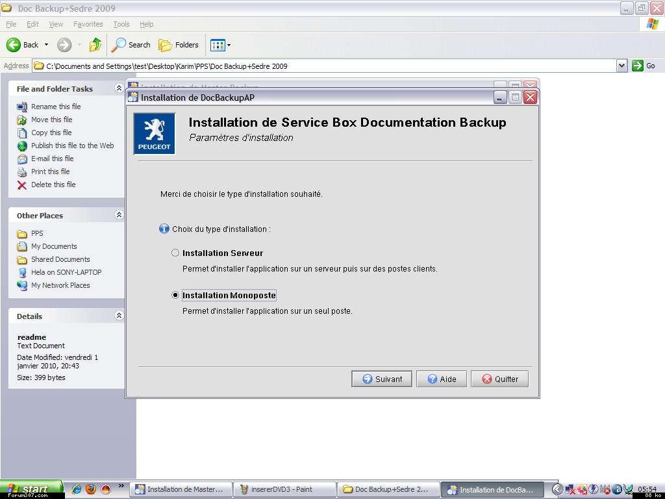Switch to Installation de Master taskbar button
This screenshot has height=499, width=665.
pyautogui.click(x=181, y=489)
